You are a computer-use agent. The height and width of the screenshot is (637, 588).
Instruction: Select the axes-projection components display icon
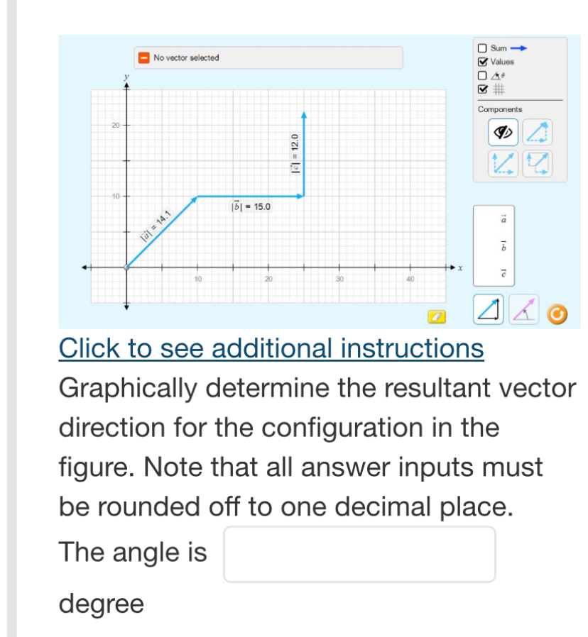point(503,163)
